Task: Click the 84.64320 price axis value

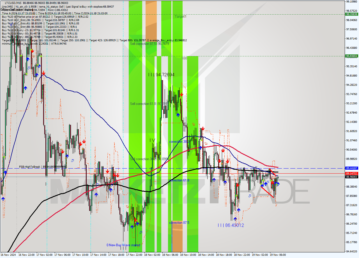Action: tap(352, 251)
